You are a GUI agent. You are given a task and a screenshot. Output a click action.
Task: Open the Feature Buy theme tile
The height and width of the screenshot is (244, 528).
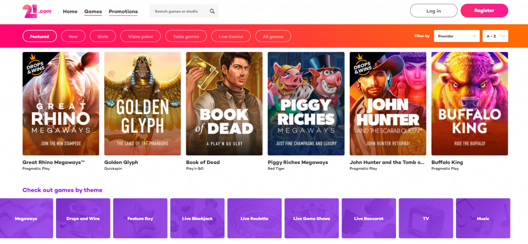140,219
